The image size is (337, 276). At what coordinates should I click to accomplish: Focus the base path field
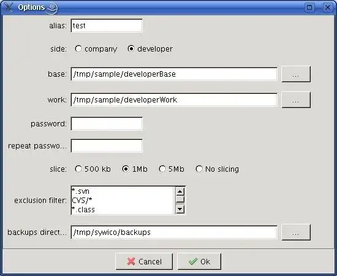point(174,74)
